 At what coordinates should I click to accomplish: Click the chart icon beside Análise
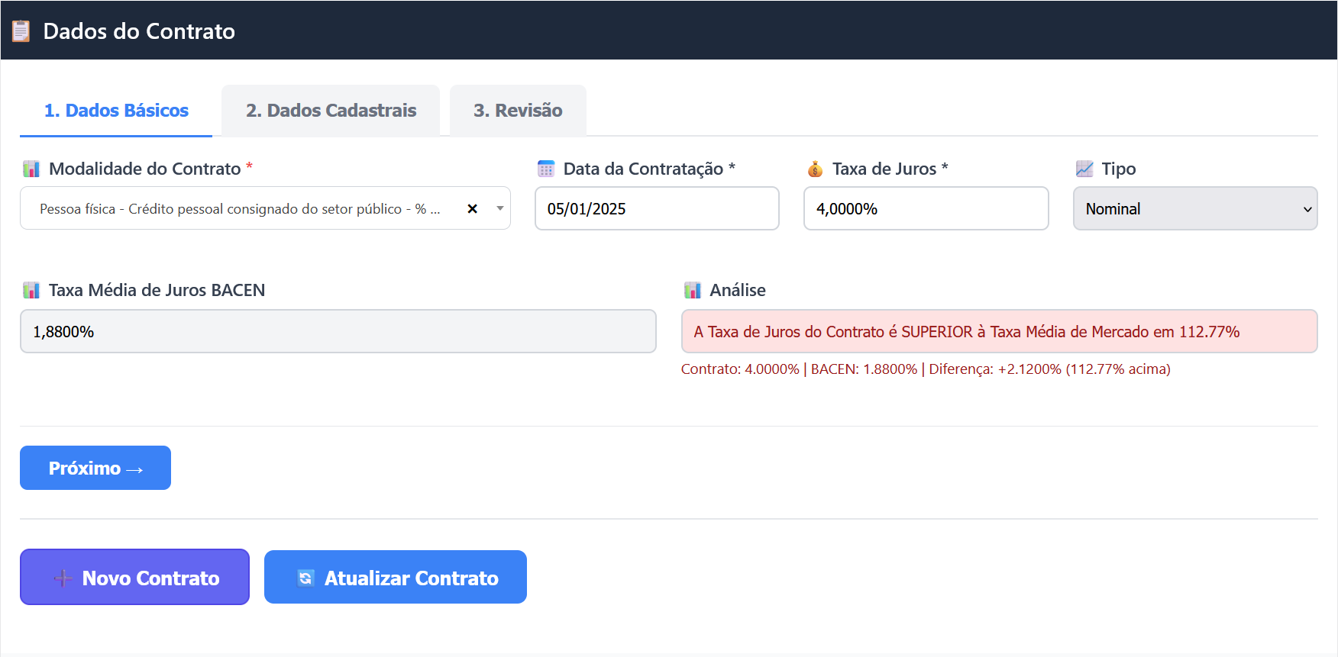click(x=693, y=290)
